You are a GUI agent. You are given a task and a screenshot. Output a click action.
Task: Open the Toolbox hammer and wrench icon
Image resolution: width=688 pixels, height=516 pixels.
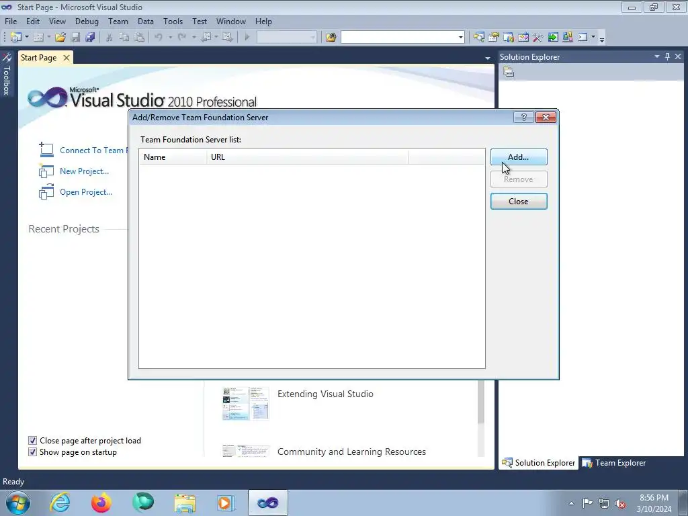[x=538, y=38]
